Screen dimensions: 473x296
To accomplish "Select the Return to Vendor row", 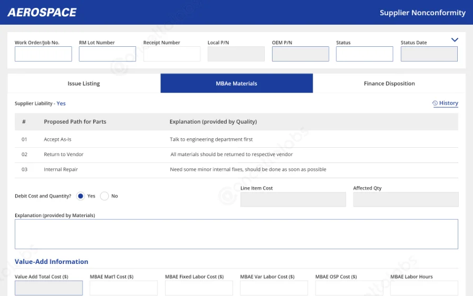I will pyautogui.click(x=63, y=155).
